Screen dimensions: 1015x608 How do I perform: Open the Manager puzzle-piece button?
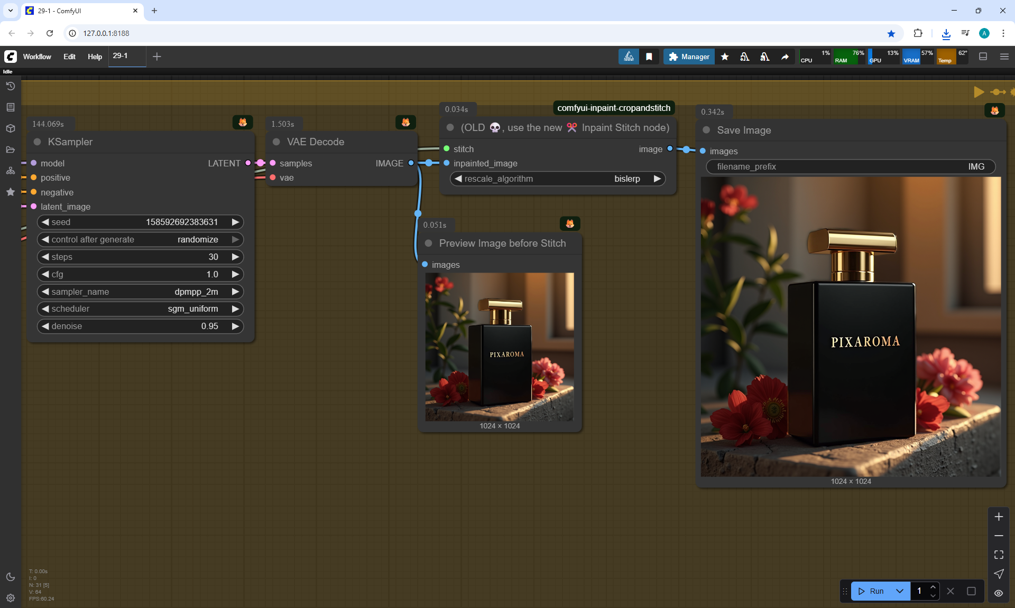tap(689, 57)
